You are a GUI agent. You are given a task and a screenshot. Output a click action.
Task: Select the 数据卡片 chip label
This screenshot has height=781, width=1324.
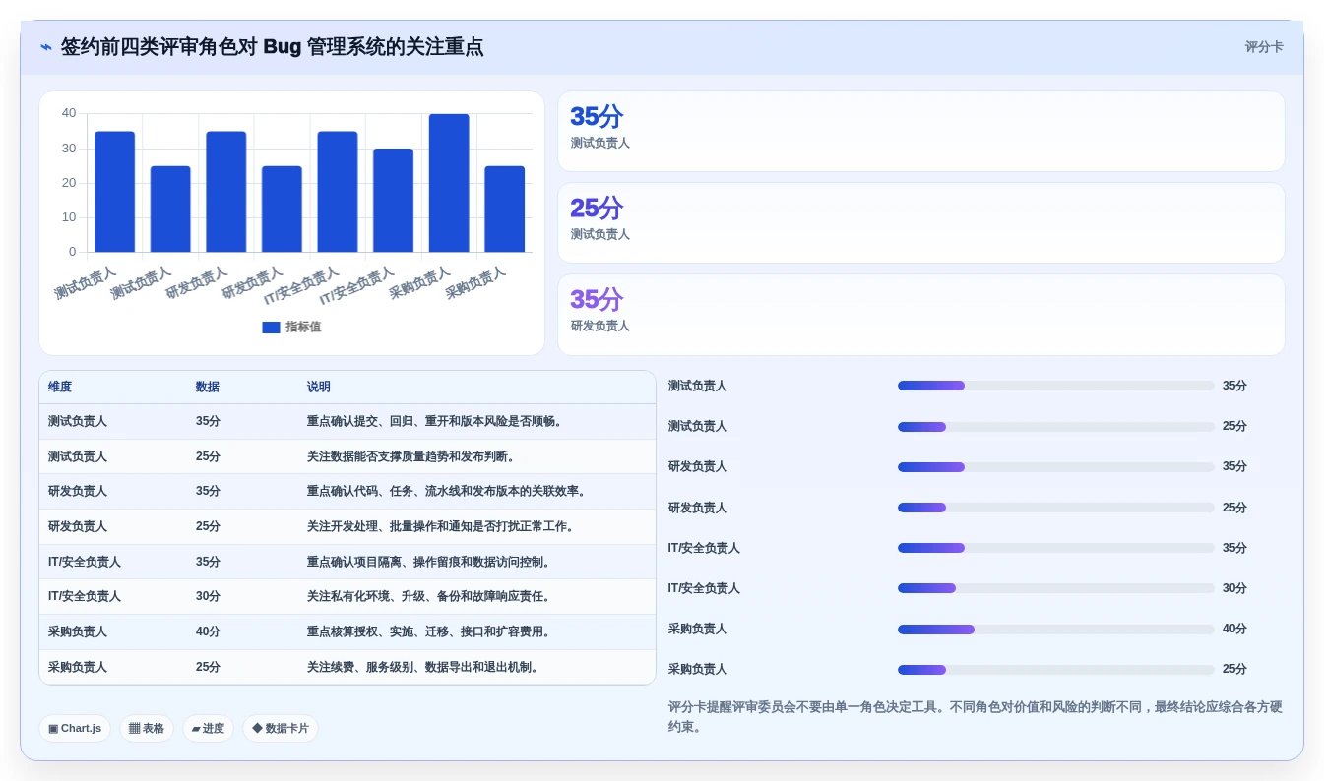pyautogui.click(x=287, y=729)
